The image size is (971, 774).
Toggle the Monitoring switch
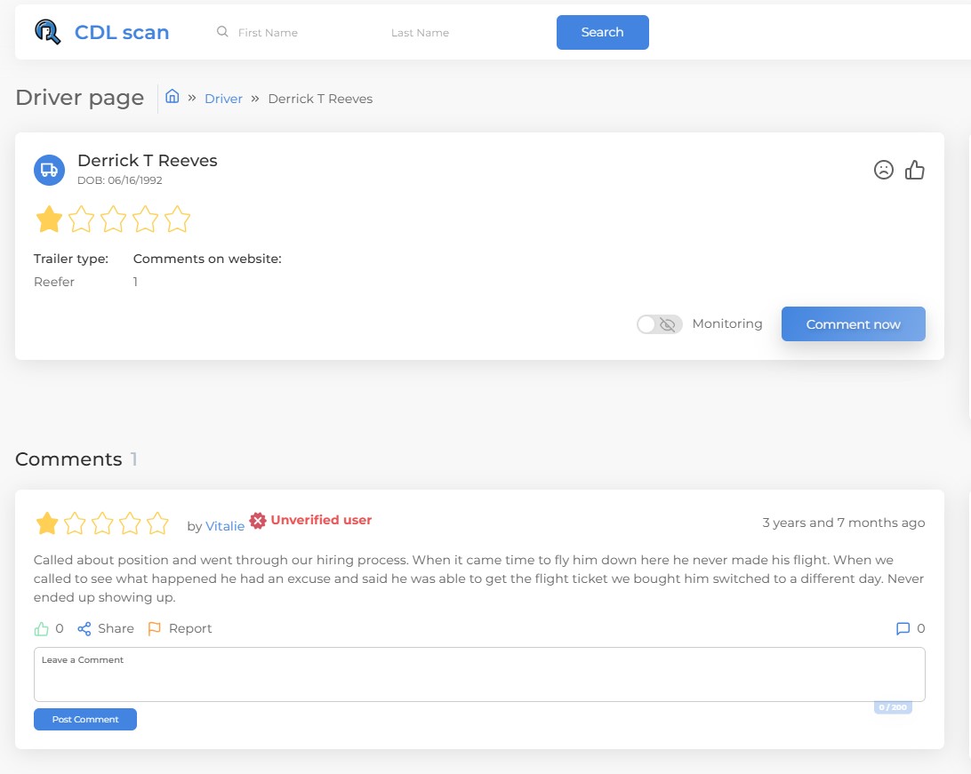(660, 324)
